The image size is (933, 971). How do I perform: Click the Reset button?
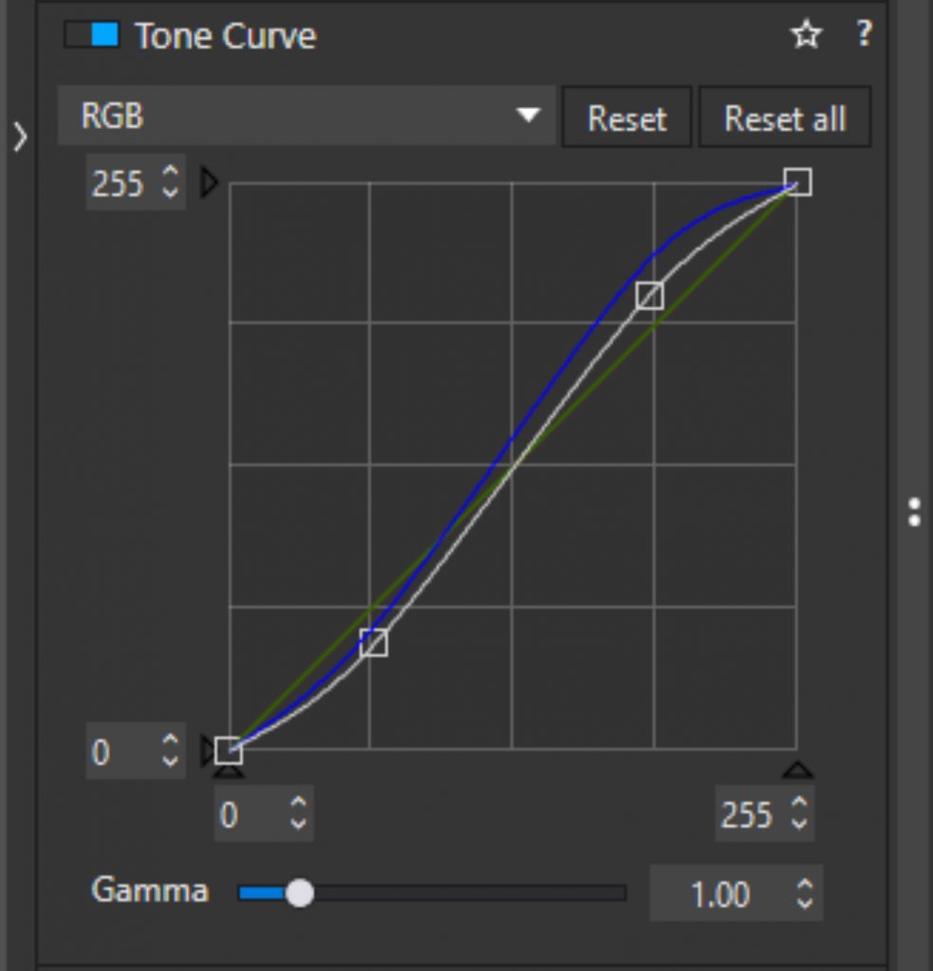point(626,119)
